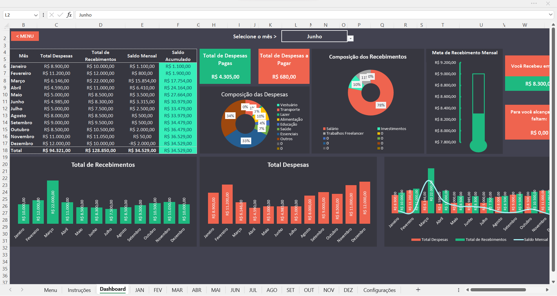Screen dimensions: 557x296
Task: Open the AGO sheet tab
Action: [272, 290]
